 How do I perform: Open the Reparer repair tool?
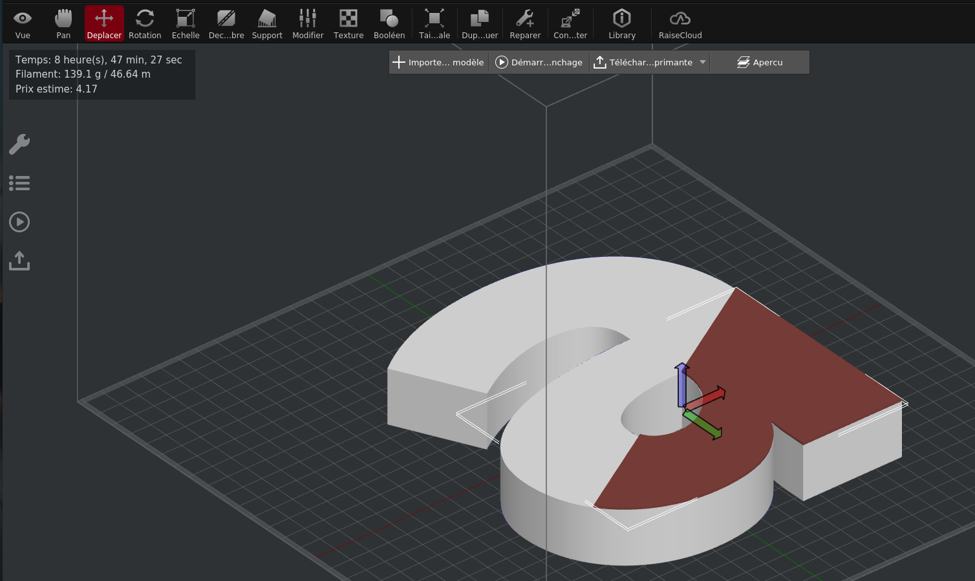point(525,24)
